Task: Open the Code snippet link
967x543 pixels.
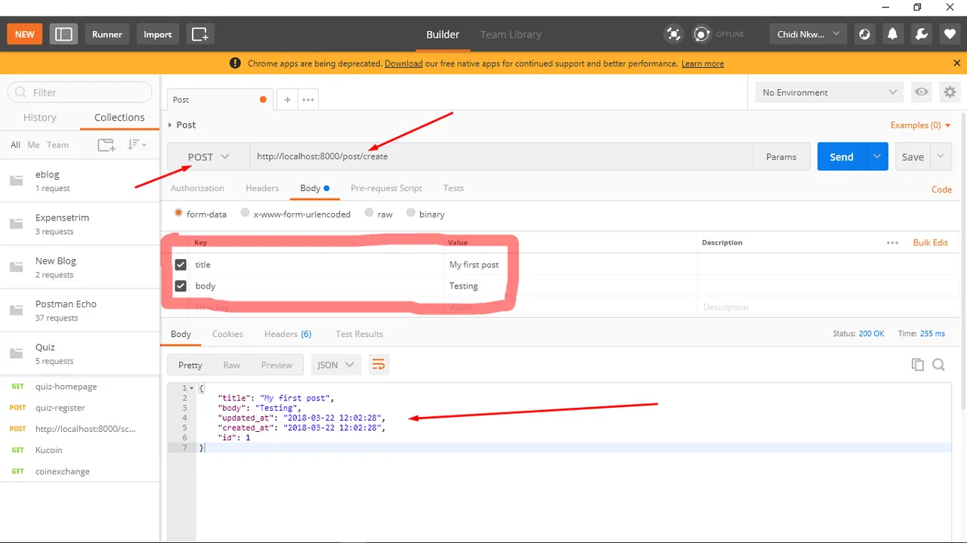Action: click(x=941, y=190)
